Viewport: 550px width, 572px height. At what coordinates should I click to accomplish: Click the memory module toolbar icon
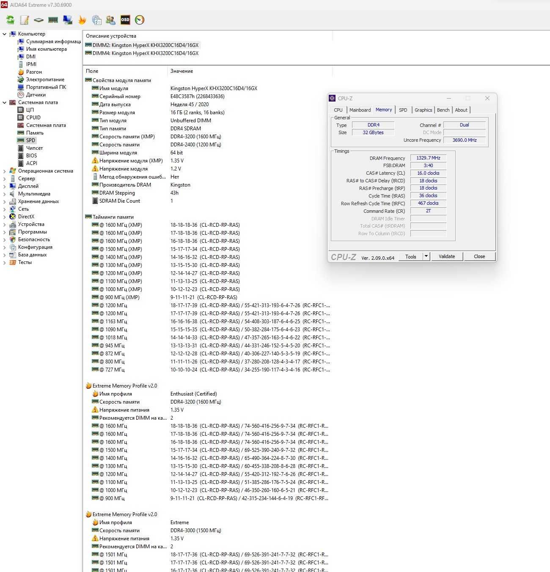point(53,20)
